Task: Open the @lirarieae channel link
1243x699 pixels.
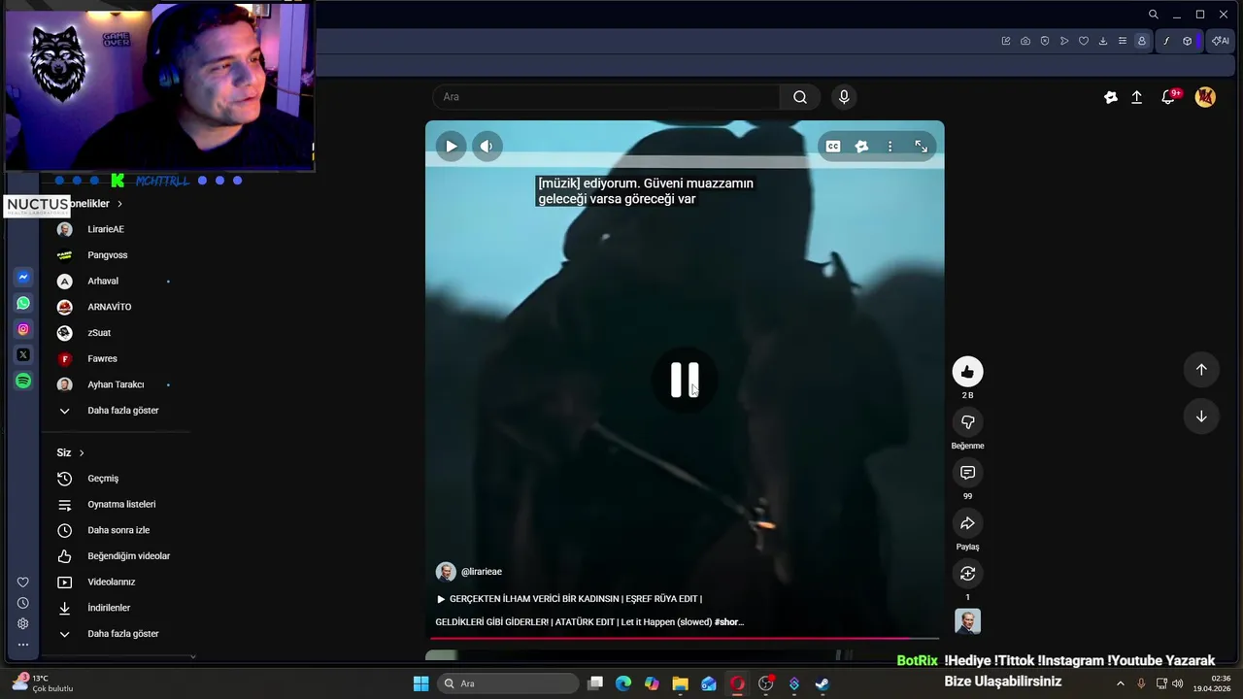Action: 482,572
